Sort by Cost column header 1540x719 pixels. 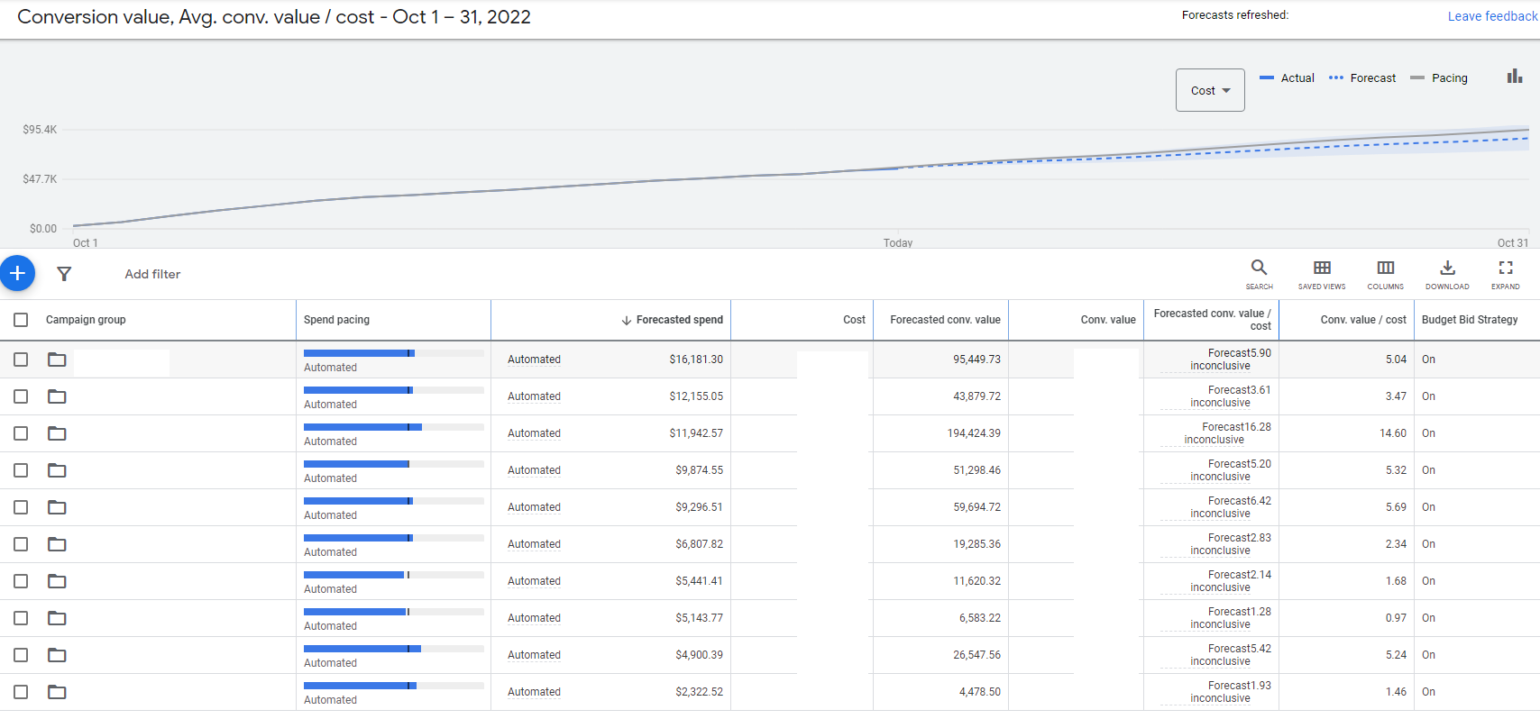(854, 320)
